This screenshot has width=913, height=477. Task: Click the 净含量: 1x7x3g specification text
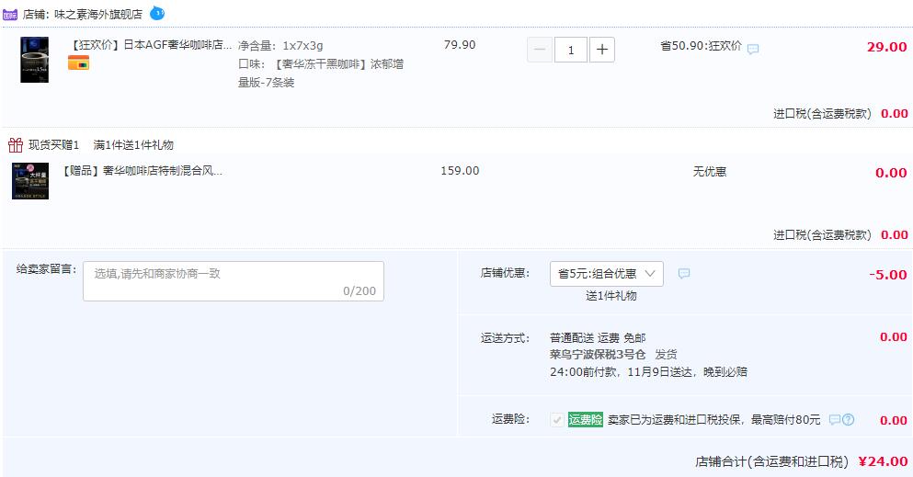coord(280,45)
